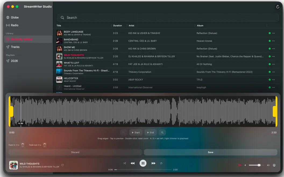Viewport: 284px width, 177px height.
Task: Open more options for WILD THOUGHTS row
Action: pos(273,56)
